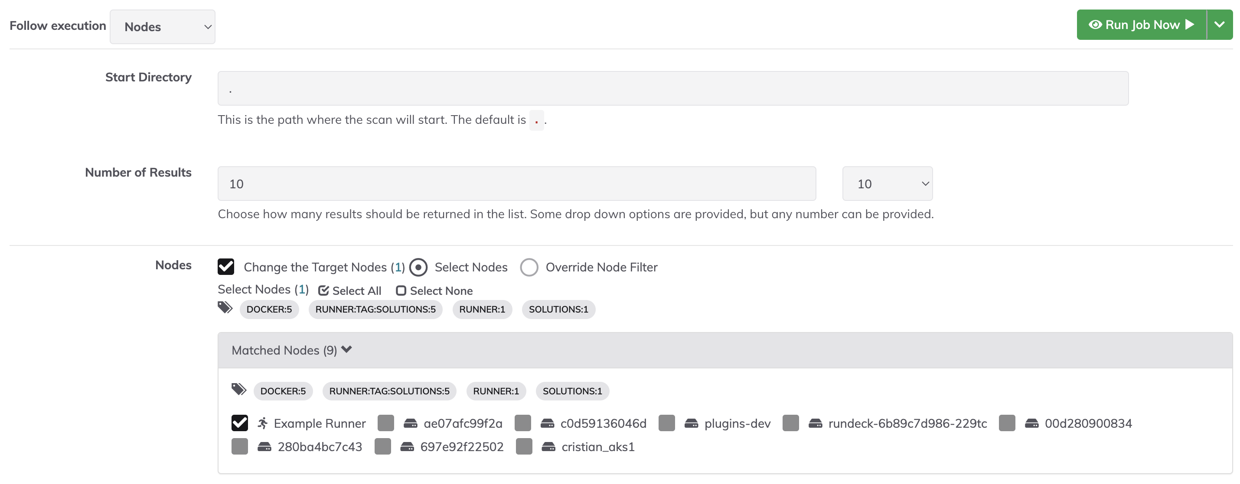The height and width of the screenshot is (484, 1240).
Task: Click the drive icon beside ae07afc99f2a
Action: pyautogui.click(x=410, y=423)
